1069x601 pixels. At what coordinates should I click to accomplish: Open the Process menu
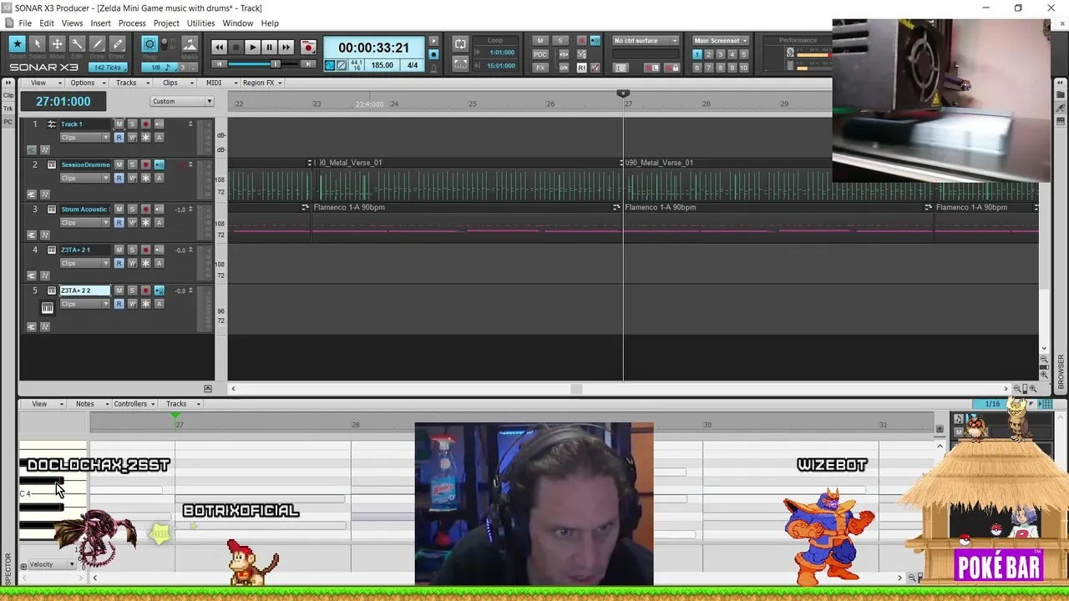132,23
